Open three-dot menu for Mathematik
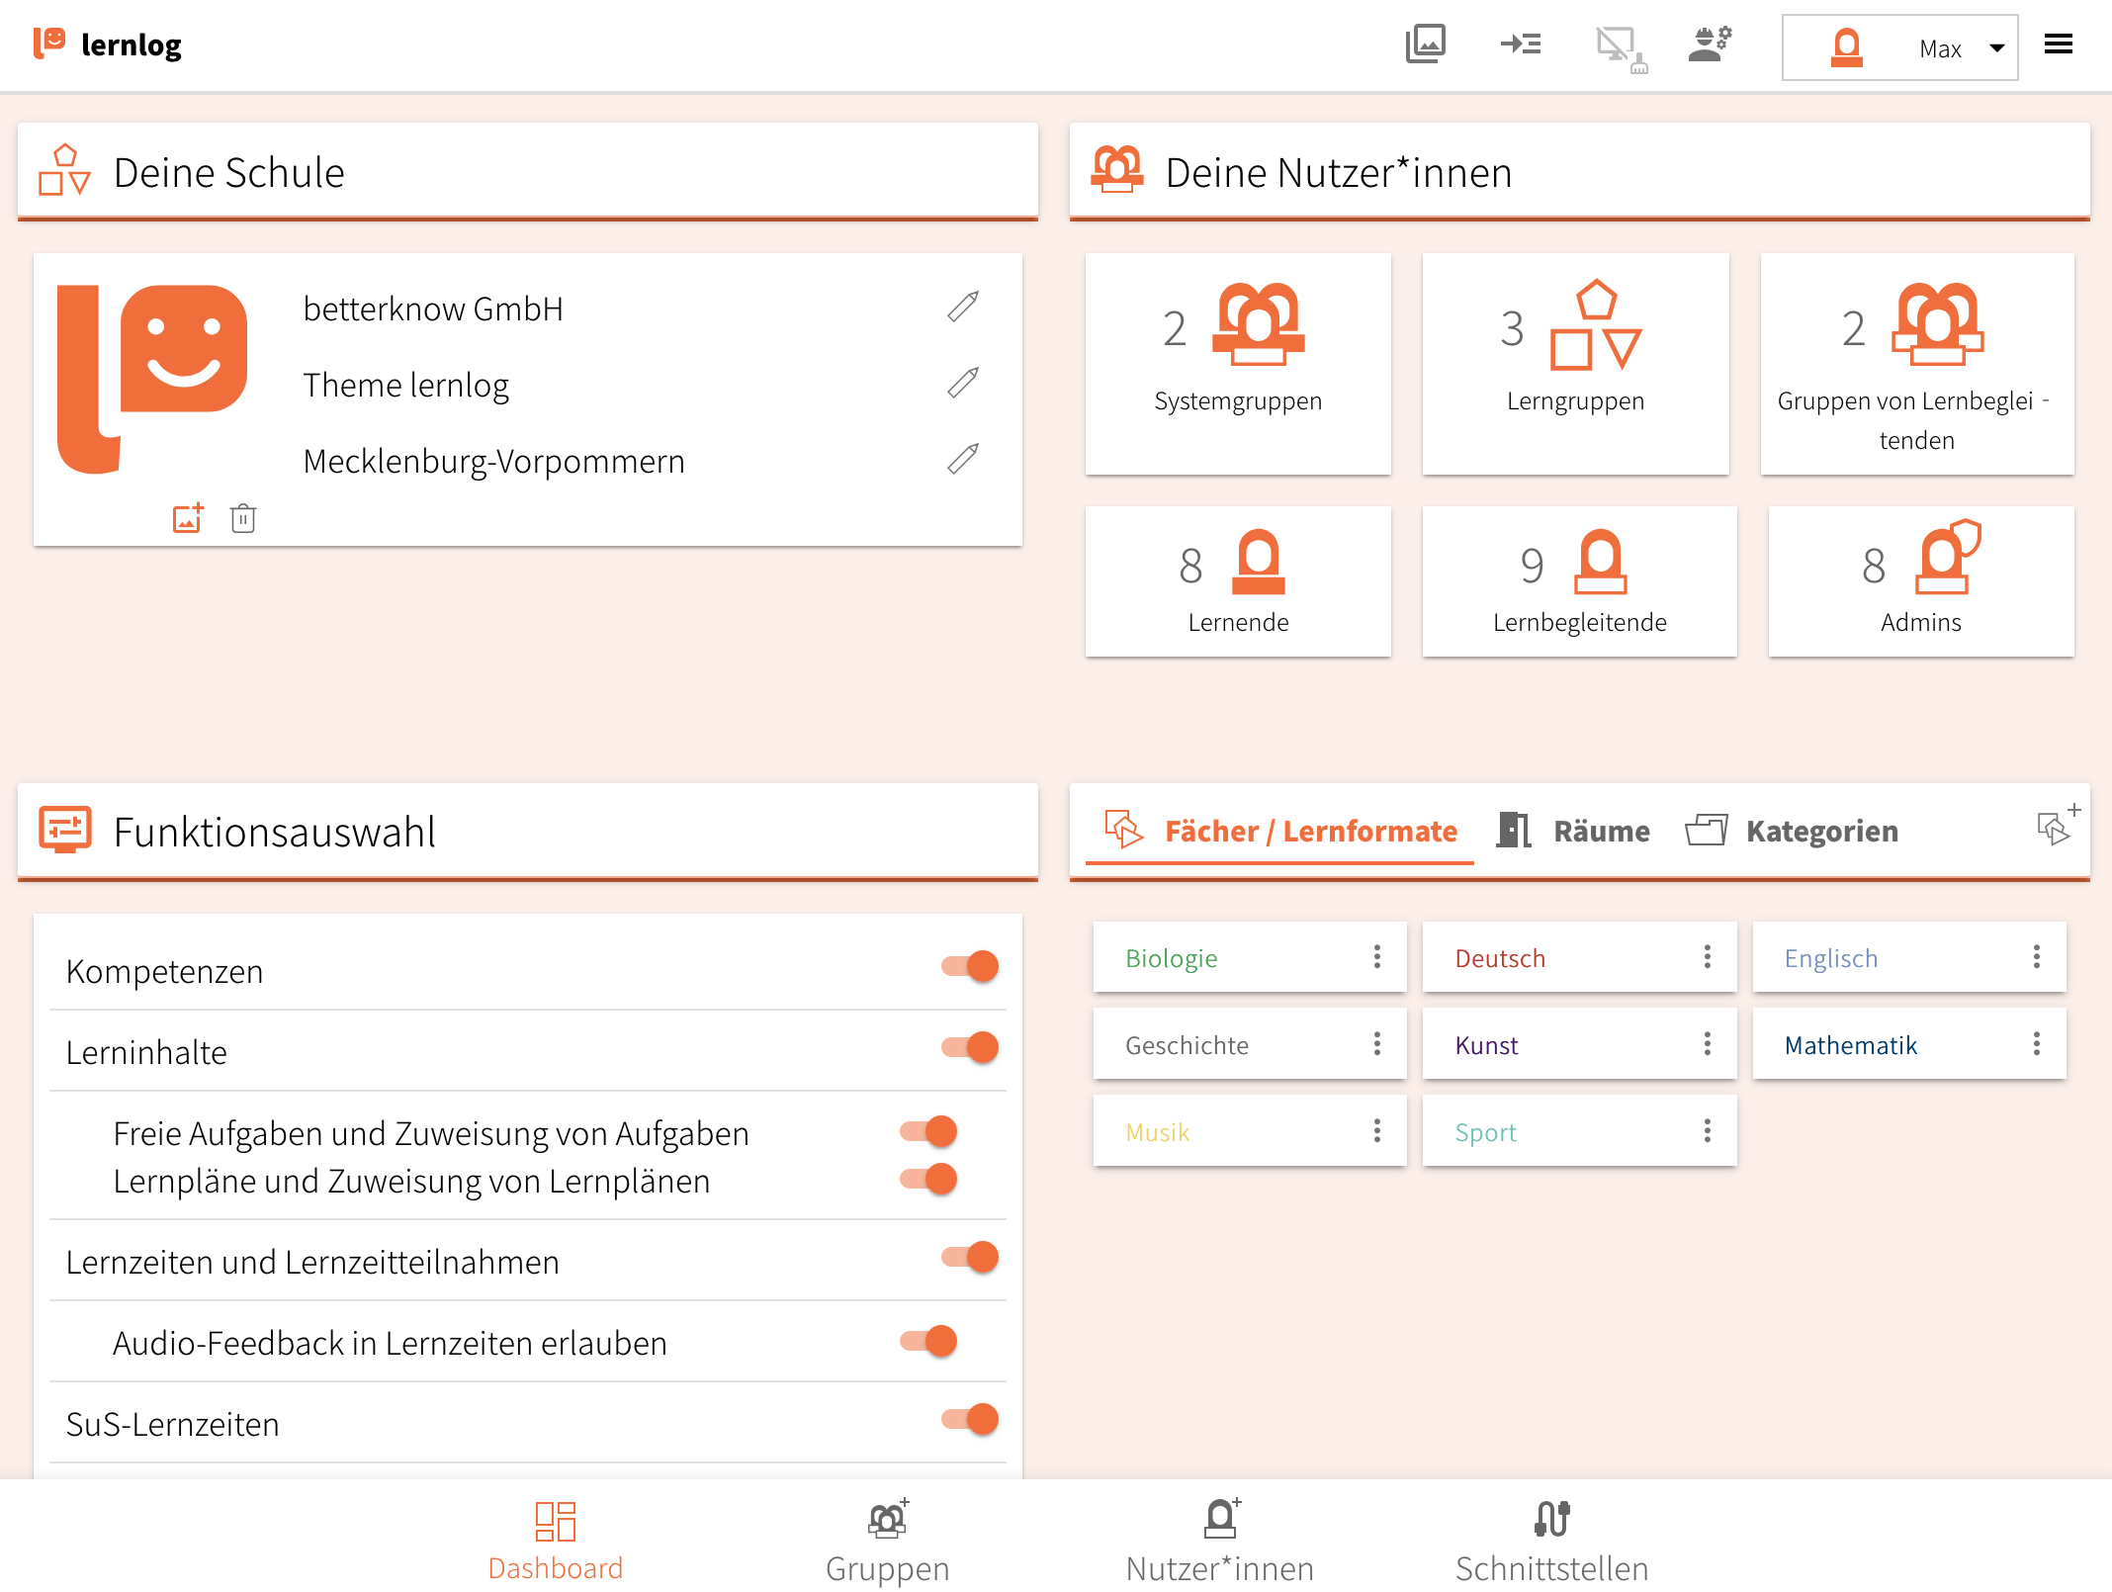The image size is (2112, 1592). (x=2037, y=1043)
